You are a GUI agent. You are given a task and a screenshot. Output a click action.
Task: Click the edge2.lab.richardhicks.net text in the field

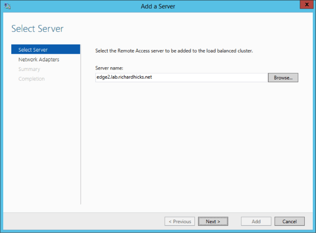124,77
